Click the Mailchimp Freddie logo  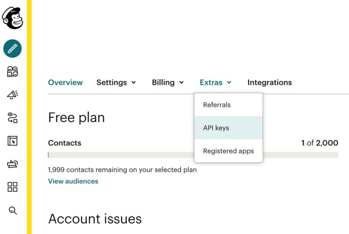coord(12,18)
